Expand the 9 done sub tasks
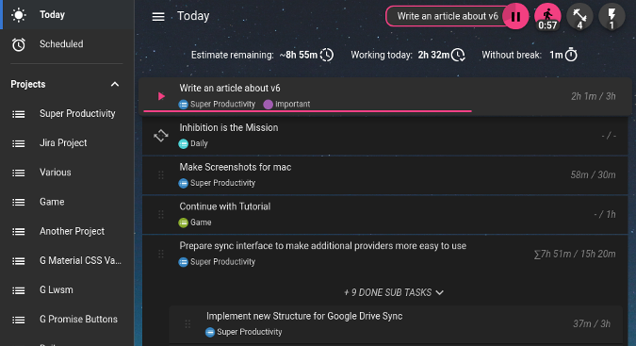This screenshot has width=636, height=346. (394, 292)
